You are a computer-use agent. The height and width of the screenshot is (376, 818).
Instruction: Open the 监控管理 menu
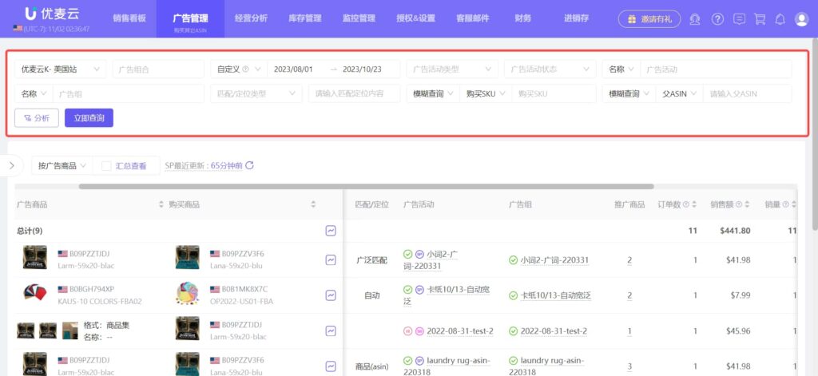359,18
